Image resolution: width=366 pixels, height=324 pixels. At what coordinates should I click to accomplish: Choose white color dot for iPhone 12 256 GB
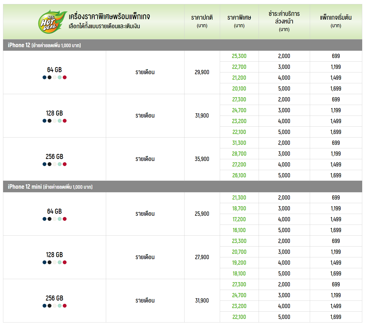pos(54,164)
